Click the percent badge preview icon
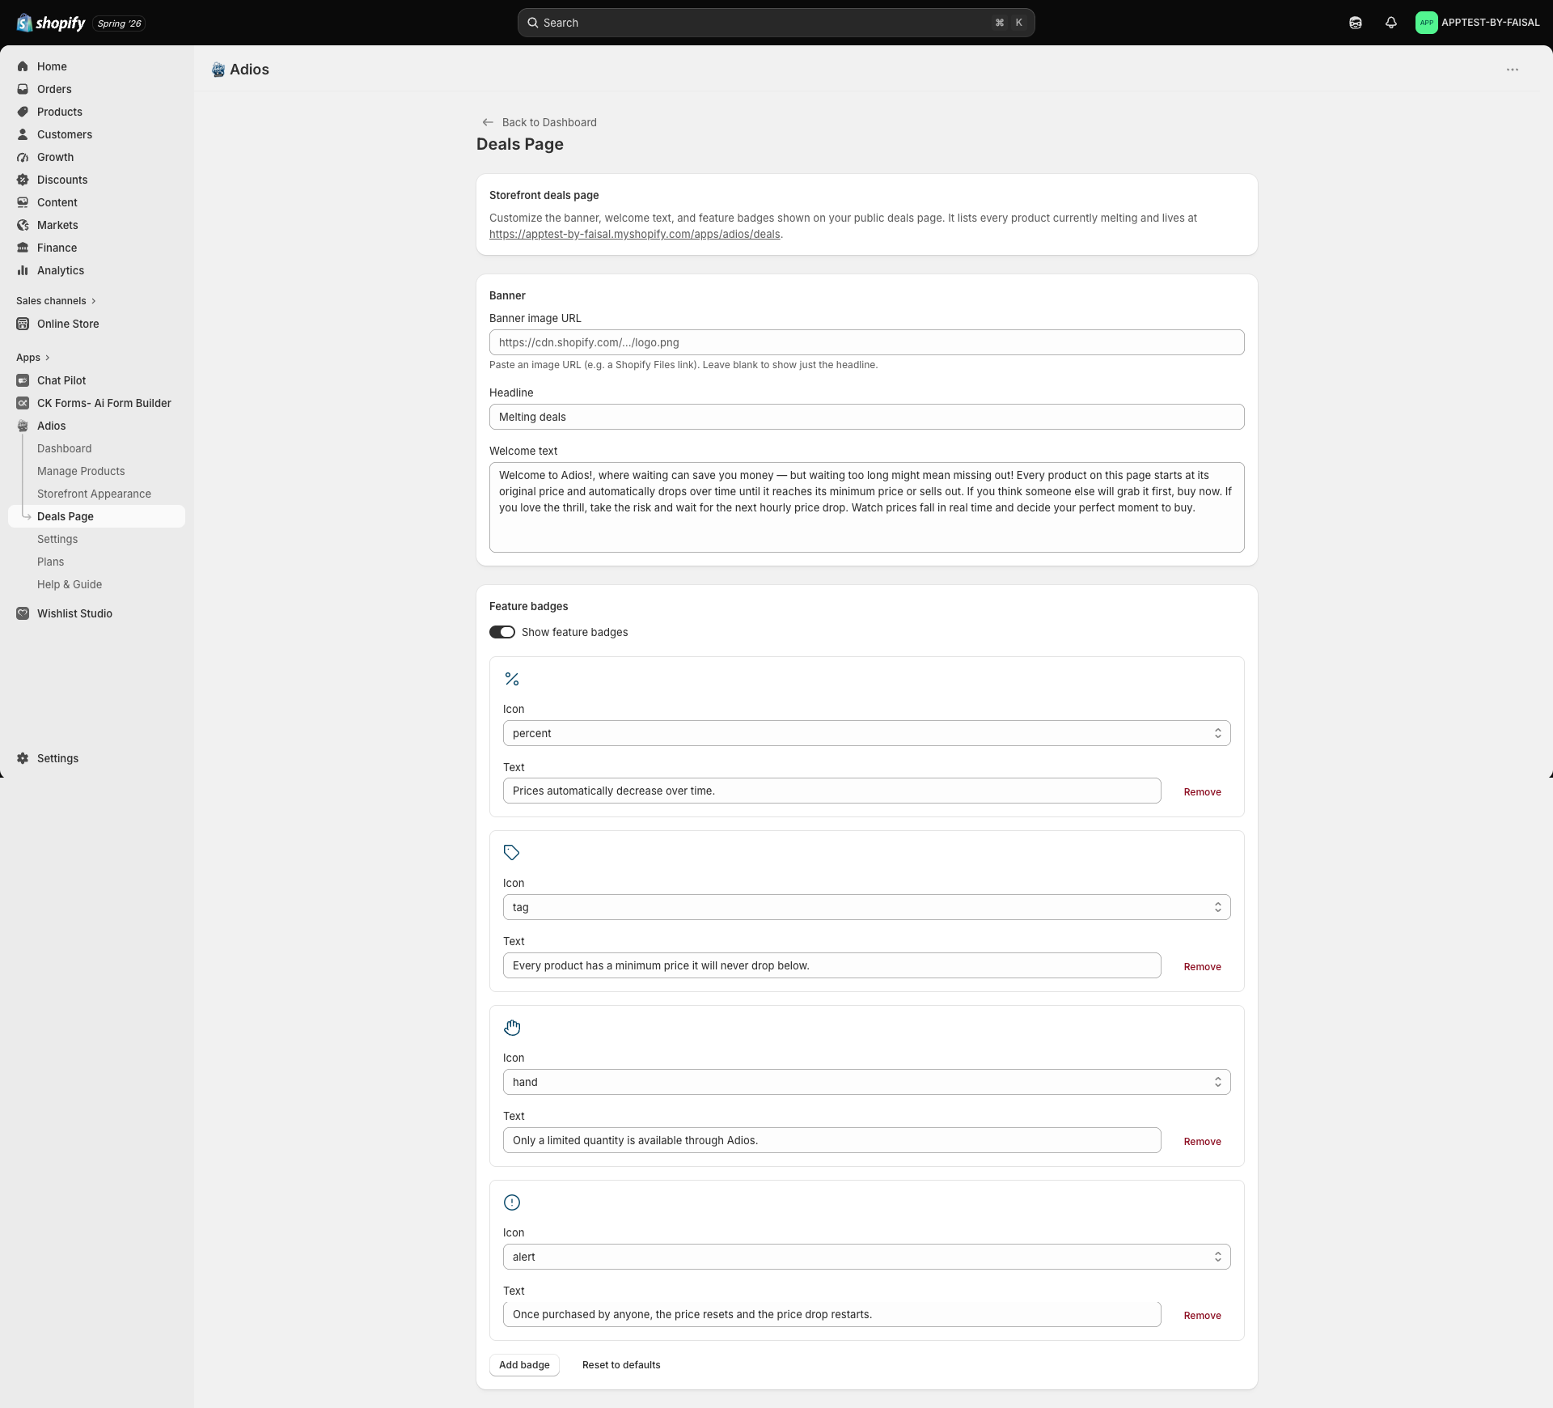The image size is (1553, 1408). pos(512,679)
